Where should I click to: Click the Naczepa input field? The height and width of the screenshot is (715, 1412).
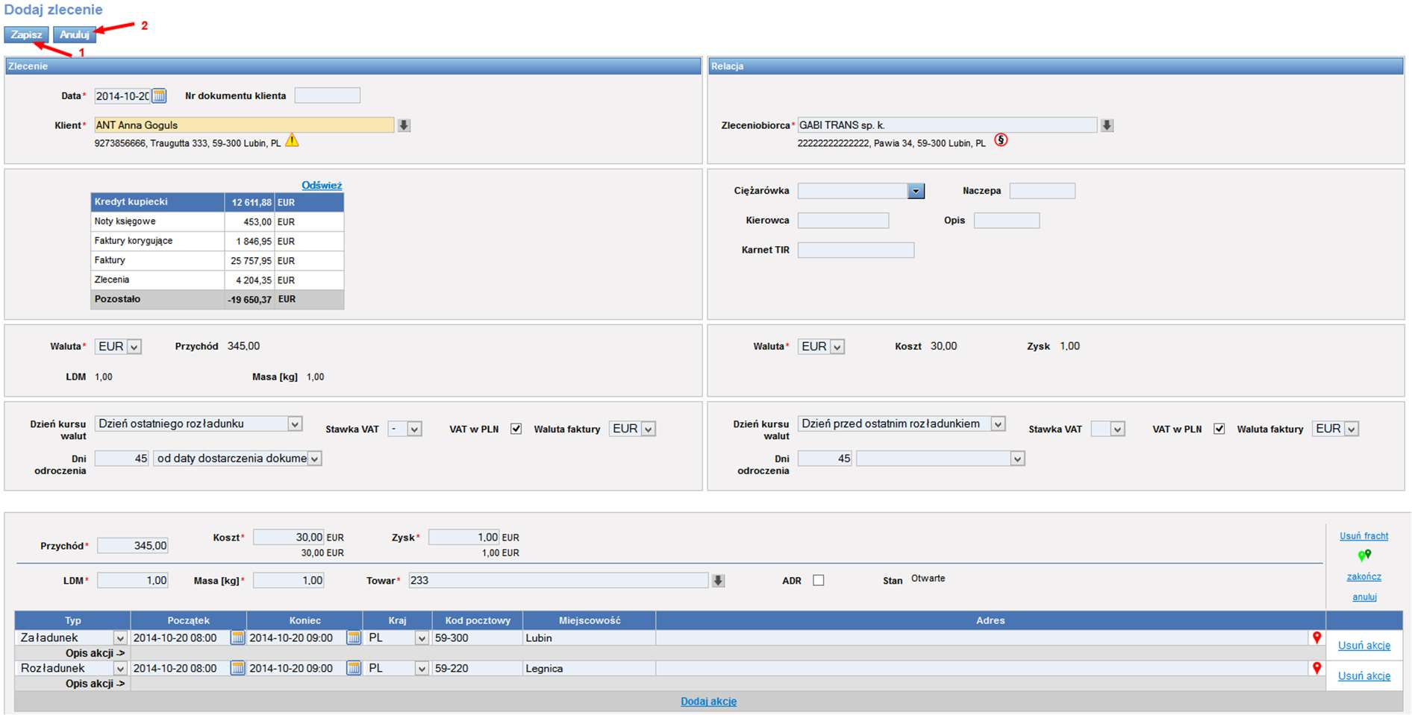(1042, 191)
